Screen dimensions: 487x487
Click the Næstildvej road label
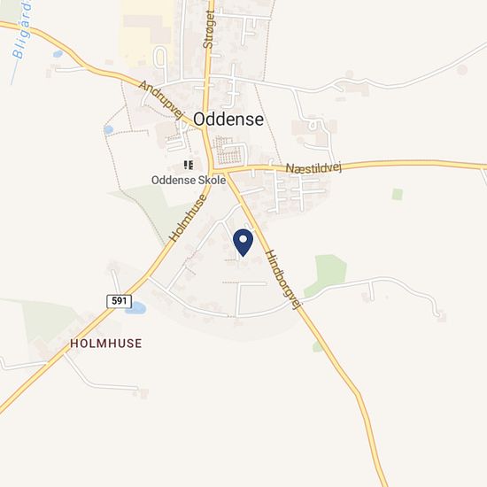[x=313, y=168]
